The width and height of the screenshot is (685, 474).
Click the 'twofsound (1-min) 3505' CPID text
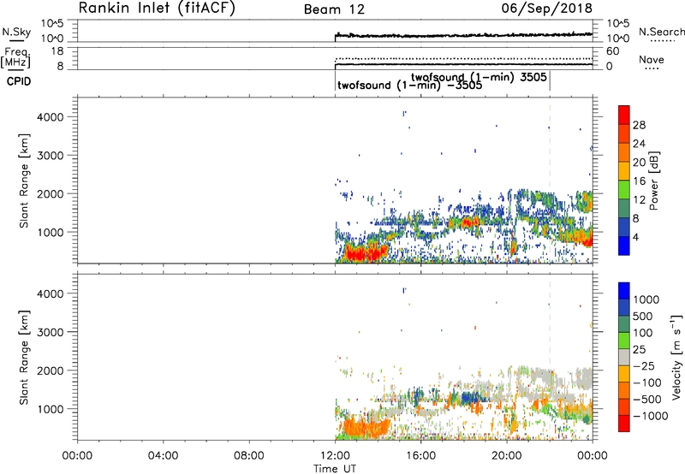click(479, 77)
